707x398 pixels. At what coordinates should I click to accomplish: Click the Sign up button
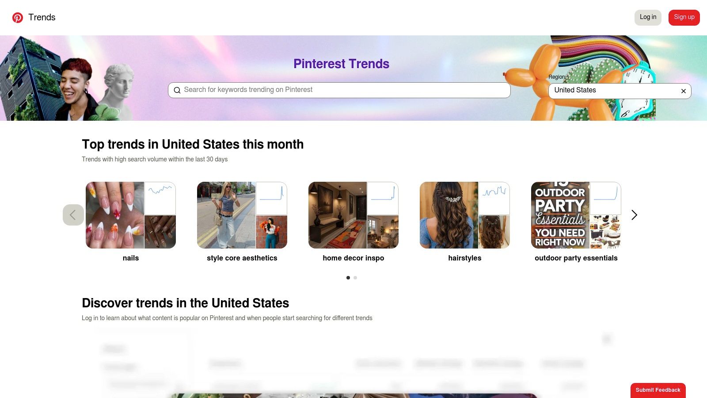point(684,17)
